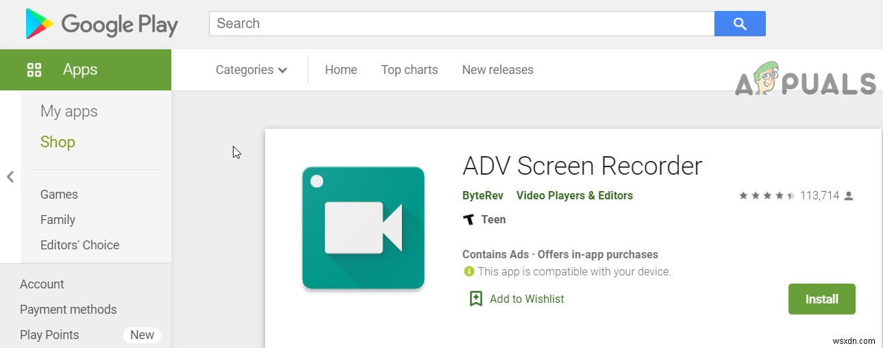Screen dimensions: 883x348
Task: Open the Family category
Action: click(58, 220)
